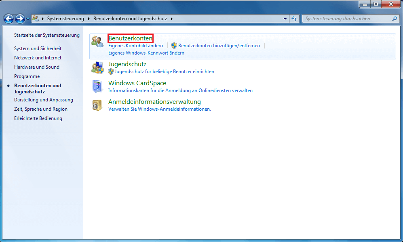
Task: Expand arrow after Benutzerkonten und Jugendschutz breadcrumb
Action: [172, 19]
